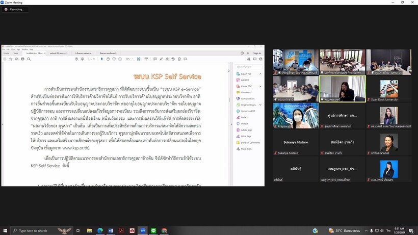
Task: Click the taskbar search box
Action: pos(42,230)
